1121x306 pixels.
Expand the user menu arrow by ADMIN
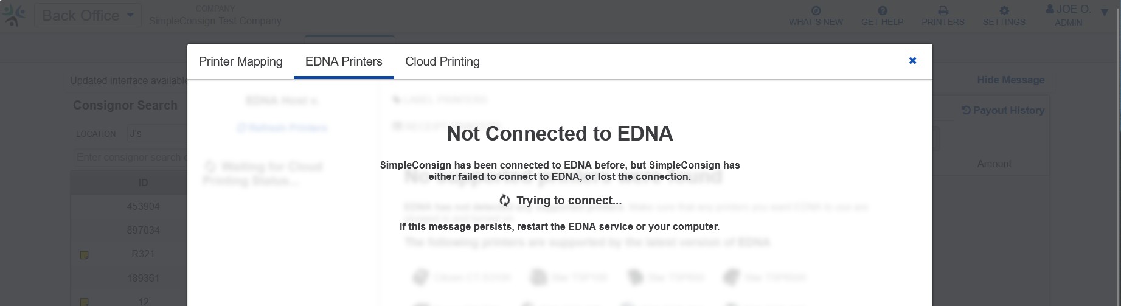click(x=1105, y=13)
